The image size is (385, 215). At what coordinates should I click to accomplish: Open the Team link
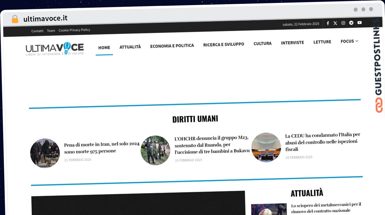point(51,30)
